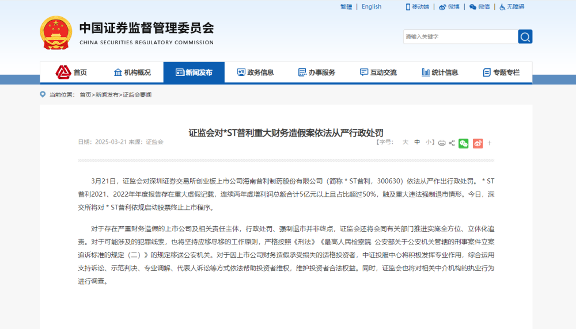
Task: Expand more share options plus icon
Action: coord(490,143)
